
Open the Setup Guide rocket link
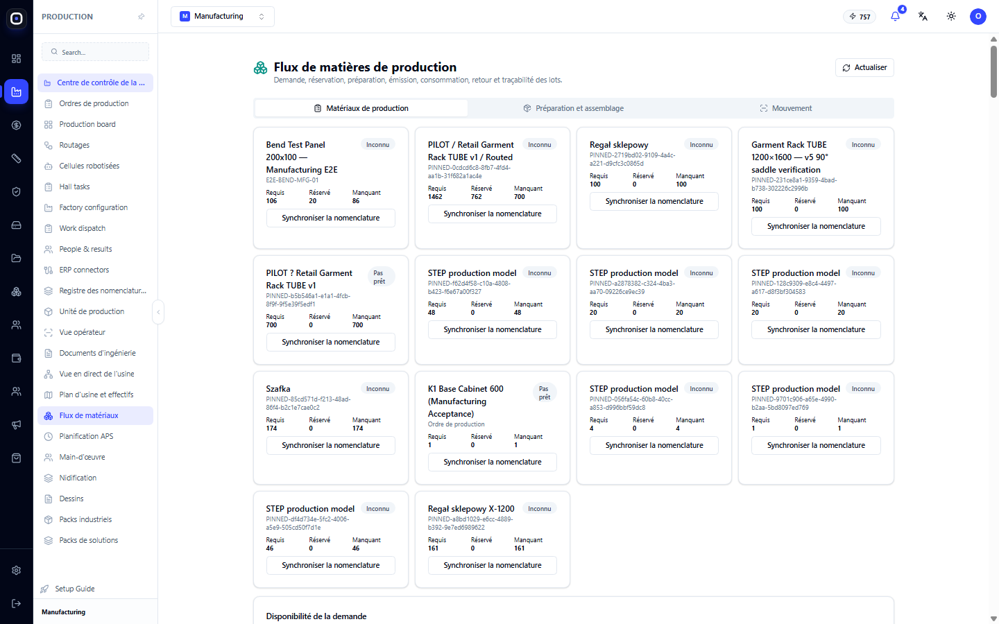click(68, 589)
